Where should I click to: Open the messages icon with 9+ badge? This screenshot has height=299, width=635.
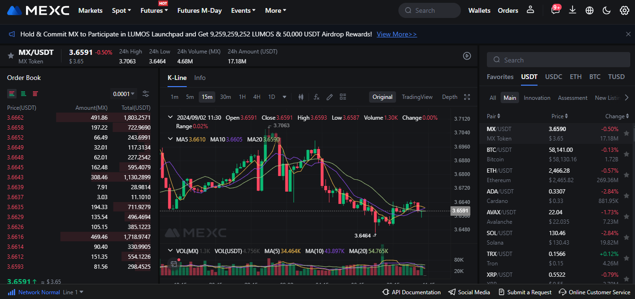(x=556, y=10)
